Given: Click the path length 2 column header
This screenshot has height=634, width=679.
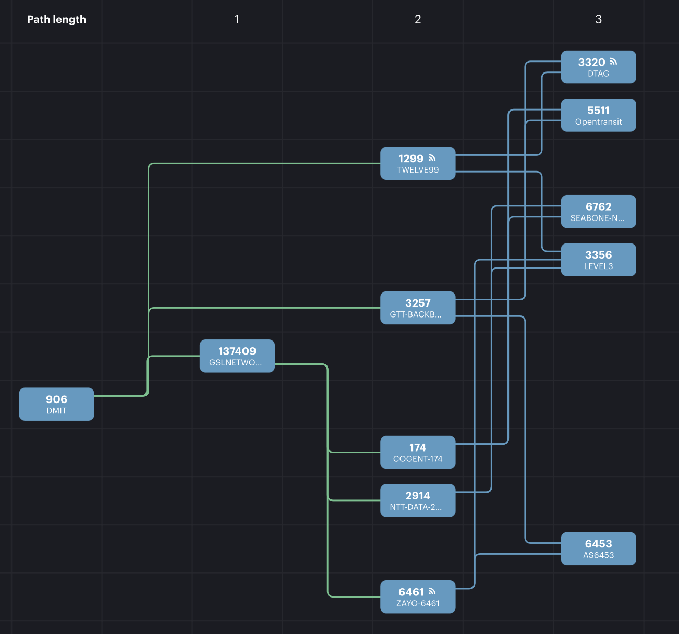Looking at the screenshot, I should tap(417, 19).
